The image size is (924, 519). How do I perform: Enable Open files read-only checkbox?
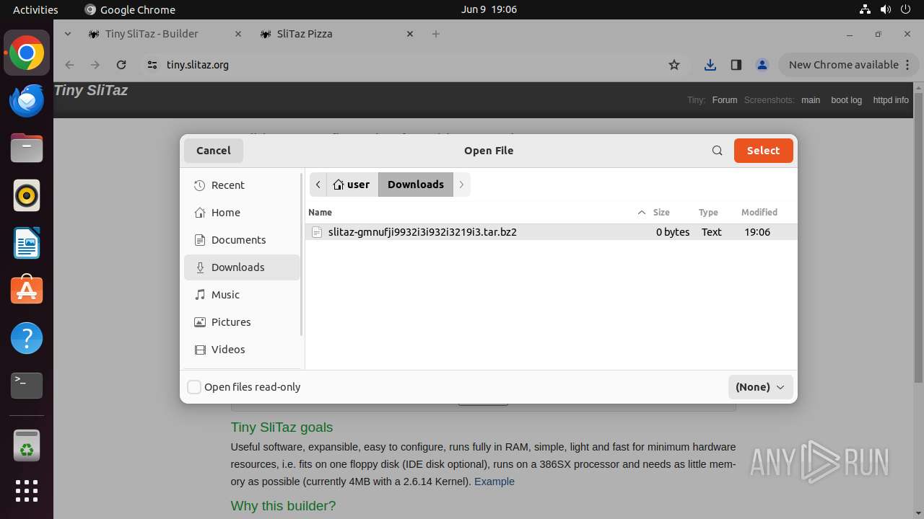(x=194, y=387)
